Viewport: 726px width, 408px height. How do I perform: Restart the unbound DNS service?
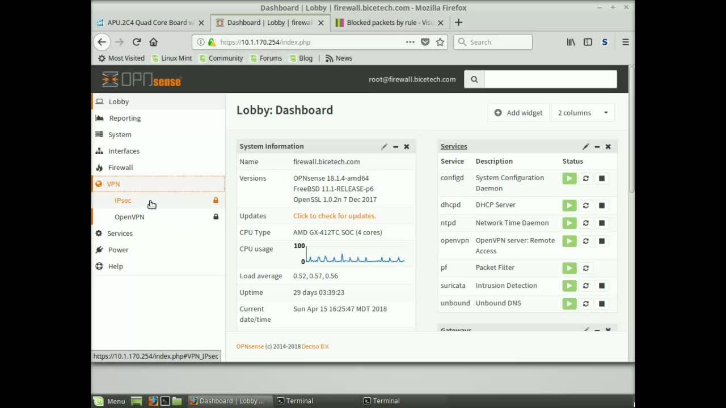(x=586, y=304)
